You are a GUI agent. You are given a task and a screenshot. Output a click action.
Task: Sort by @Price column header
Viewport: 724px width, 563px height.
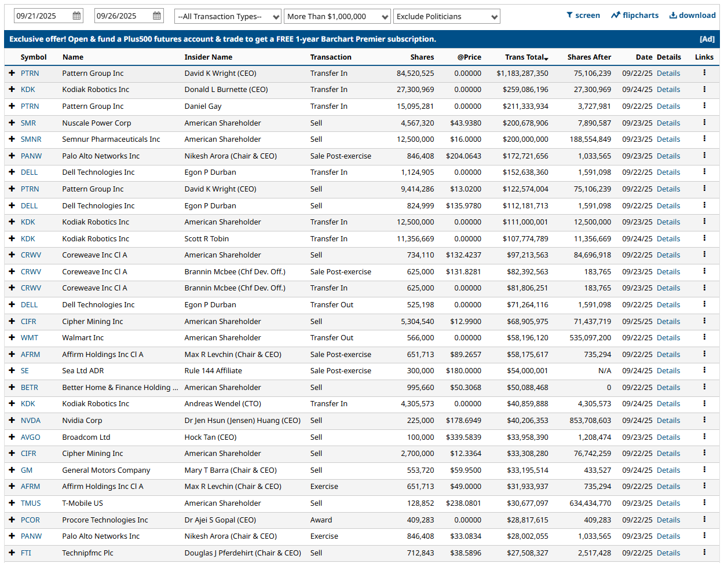pyautogui.click(x=469, y=57)
